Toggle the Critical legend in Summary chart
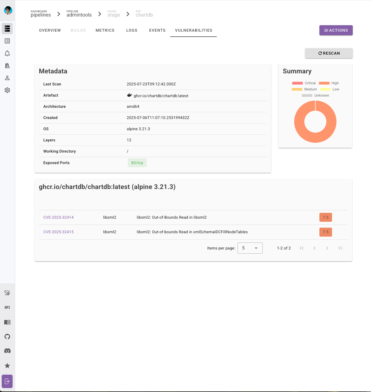Viewport: 371px width, 392px height. coord(304,83)
